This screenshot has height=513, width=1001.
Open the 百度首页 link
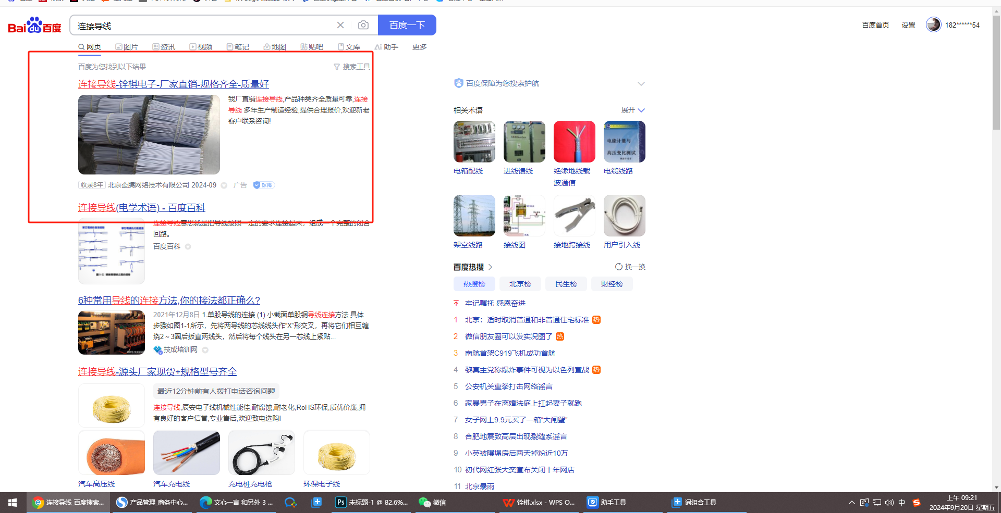[x=875, y=25]
